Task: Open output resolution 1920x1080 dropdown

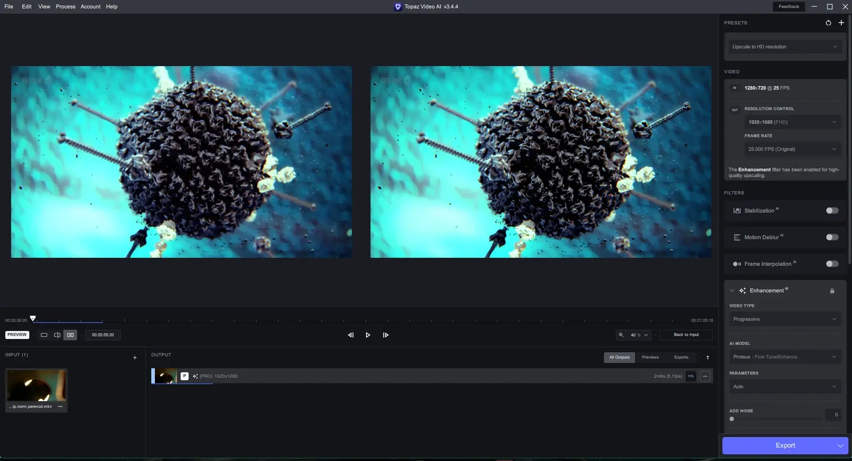Action: [x=792, y=122]
